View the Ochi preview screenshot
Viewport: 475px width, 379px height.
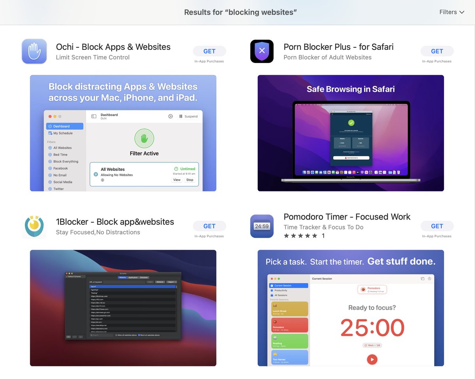click(123, 133)
